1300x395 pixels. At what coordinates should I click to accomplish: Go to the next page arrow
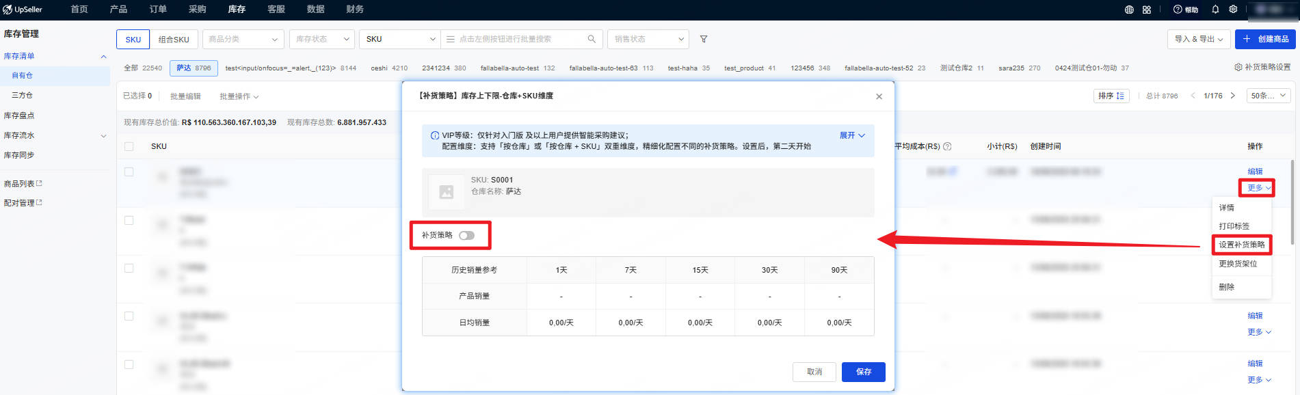click(1232, 96)
